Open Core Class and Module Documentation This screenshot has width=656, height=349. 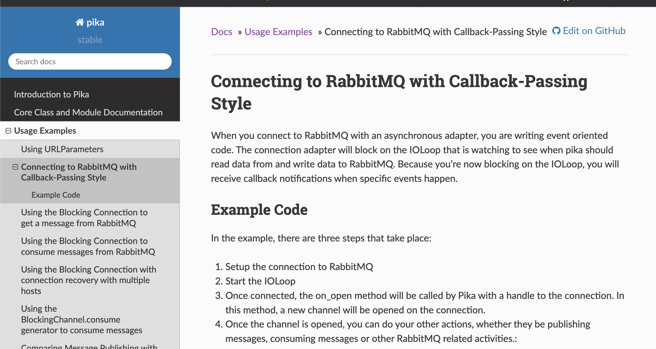(x=88, y=112)
